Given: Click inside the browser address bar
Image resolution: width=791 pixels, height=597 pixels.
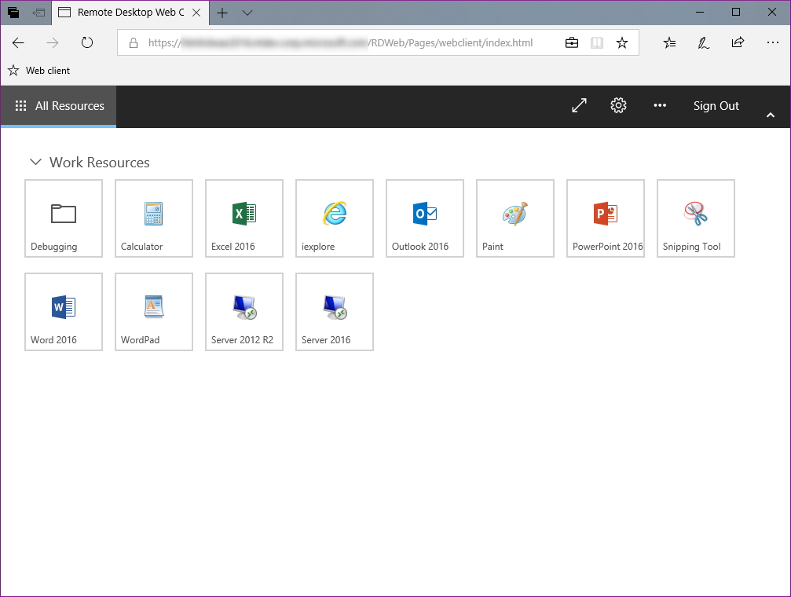Looking at the screenshot, I should pos(377,42).
